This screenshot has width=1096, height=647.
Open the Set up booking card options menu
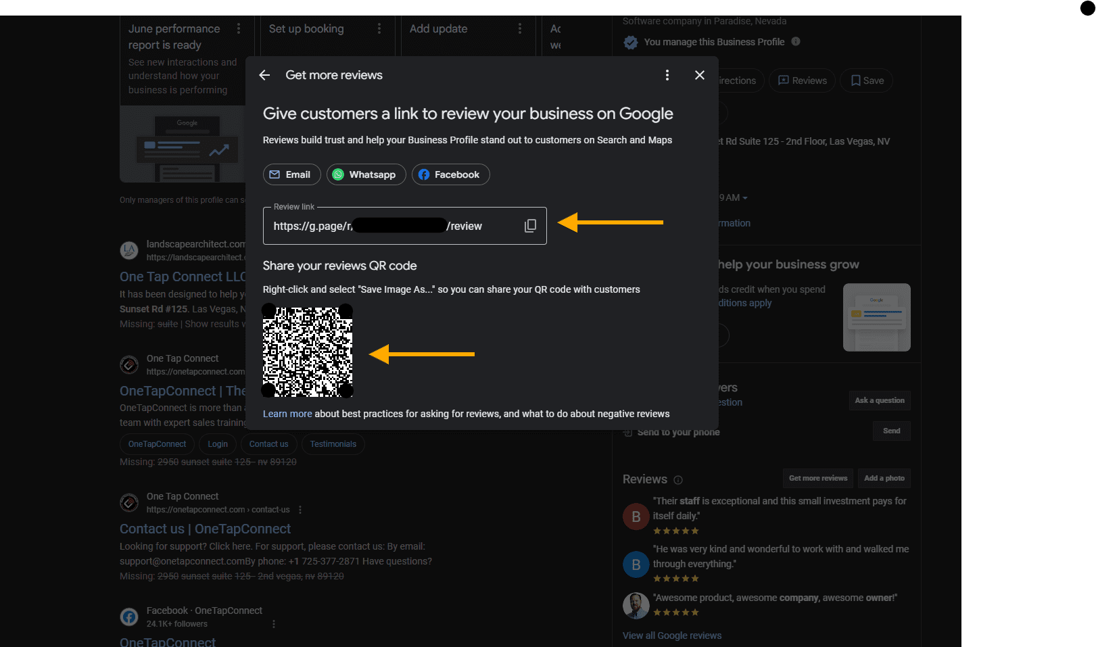[x=379, y=28]
